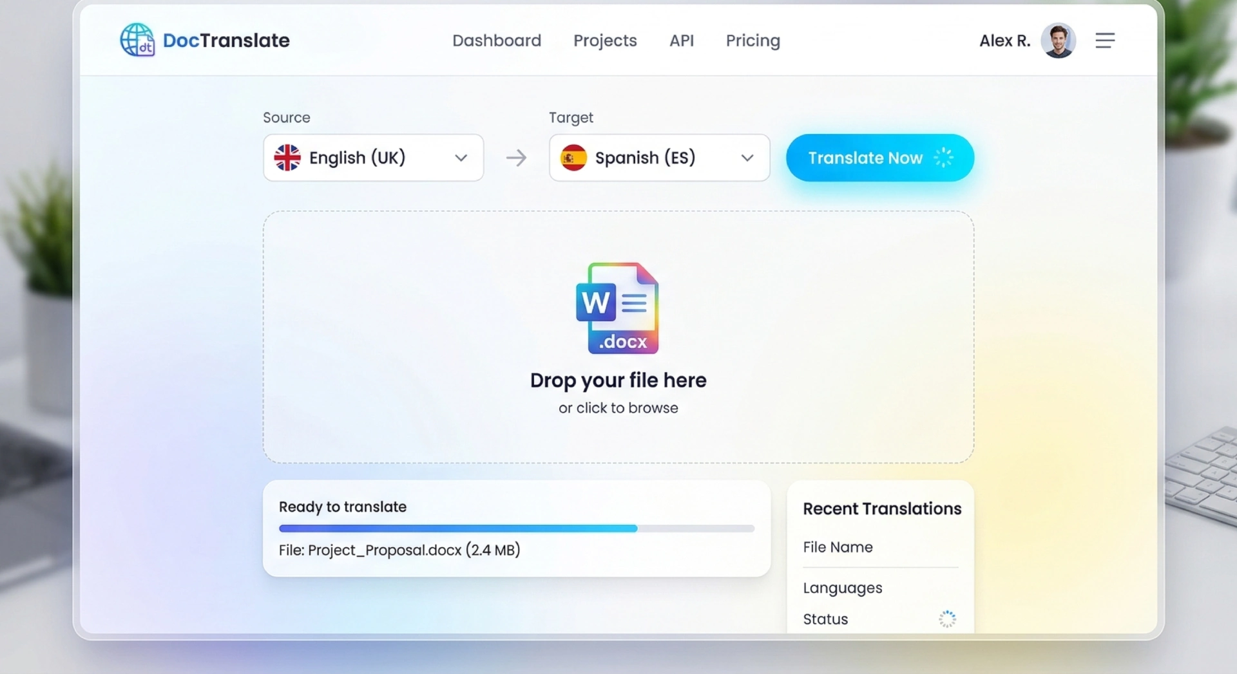
Task: Click the Alex R. user name
Action: [1004, 41]
